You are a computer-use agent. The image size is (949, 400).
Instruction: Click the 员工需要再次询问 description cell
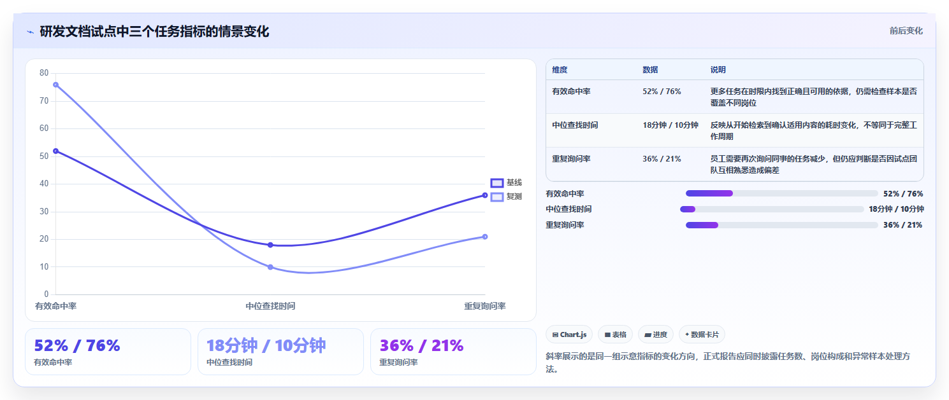pyautogui.click(x=814, y=164)
